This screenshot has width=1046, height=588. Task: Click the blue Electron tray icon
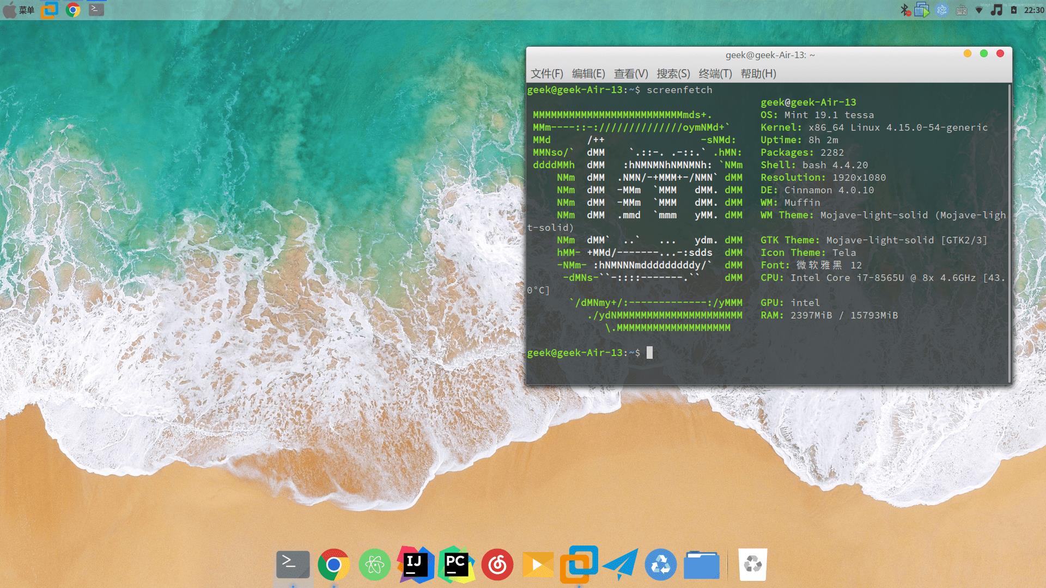[x=942, y=10]
